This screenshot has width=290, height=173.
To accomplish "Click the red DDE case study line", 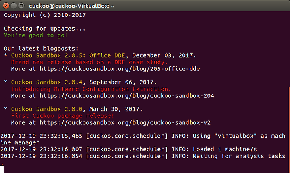I will click(89, 62).
